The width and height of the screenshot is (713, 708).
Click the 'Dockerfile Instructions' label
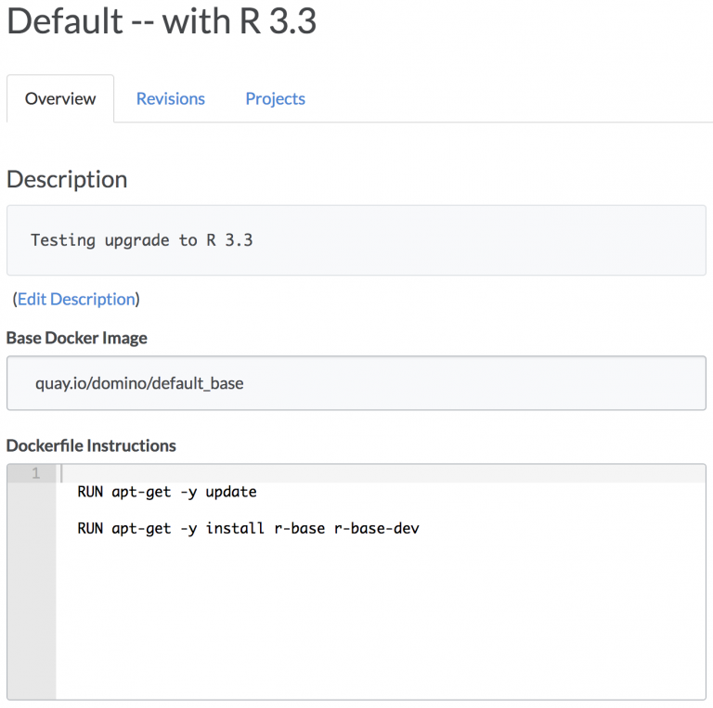[x=91, y=445]
